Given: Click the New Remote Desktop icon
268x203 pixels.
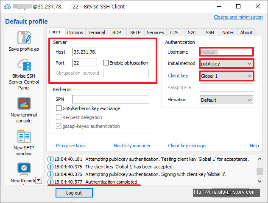Looking at the screenshot, I should pyautogui.click(x=24, y=169).
